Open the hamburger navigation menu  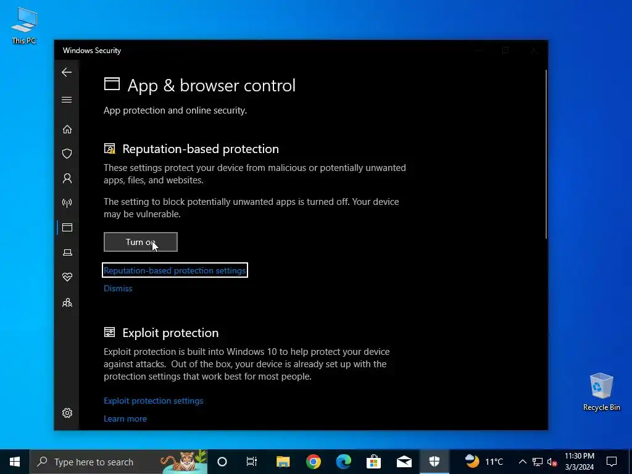click(x=67, y=99)
